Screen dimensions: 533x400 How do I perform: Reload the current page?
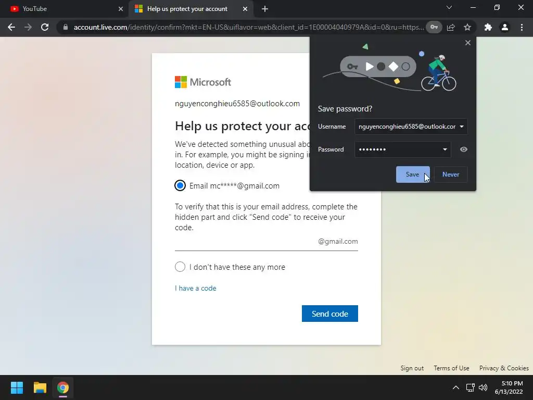coord(45,27)
